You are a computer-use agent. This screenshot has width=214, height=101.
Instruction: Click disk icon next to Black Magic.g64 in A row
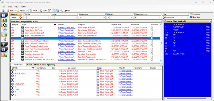coord(98,71)
